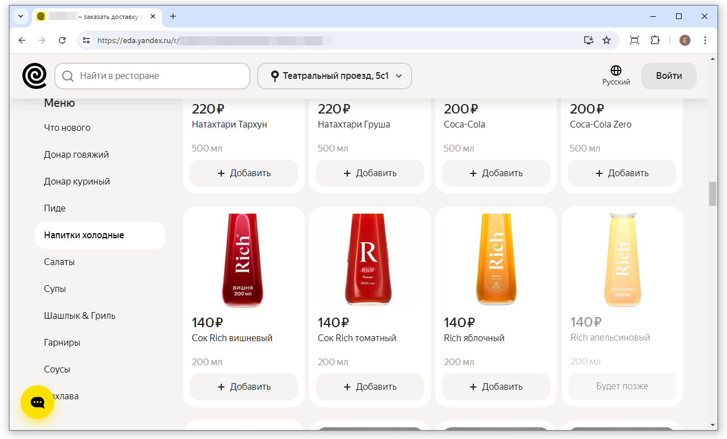Click the install app icon in address bar
Image resolution: width=727 pixels, height=439 pixels.
pos(588,40)
